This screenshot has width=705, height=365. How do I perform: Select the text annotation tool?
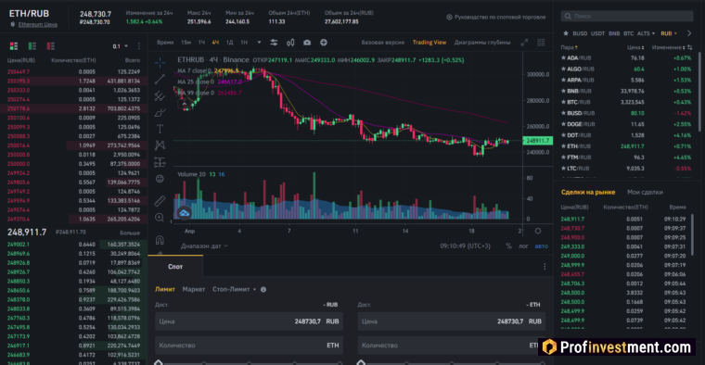point(160,129)
